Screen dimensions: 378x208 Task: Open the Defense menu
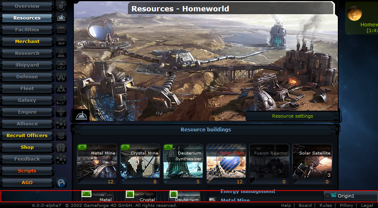[27, 77]
